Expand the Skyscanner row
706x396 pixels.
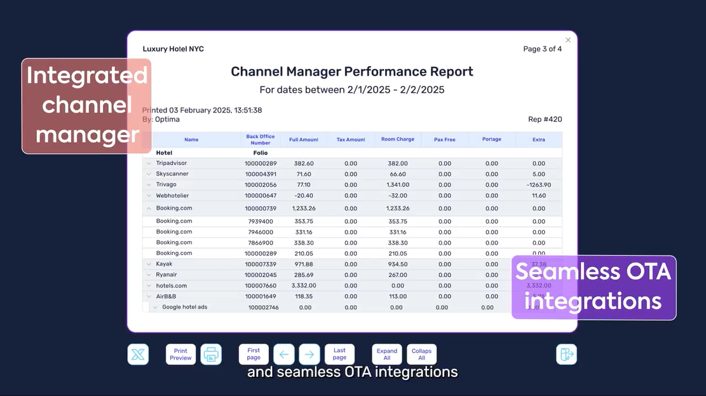pyautogui.click(x=149, y=174)
